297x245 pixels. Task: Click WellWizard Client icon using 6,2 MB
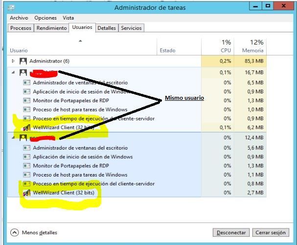[27, 128]
